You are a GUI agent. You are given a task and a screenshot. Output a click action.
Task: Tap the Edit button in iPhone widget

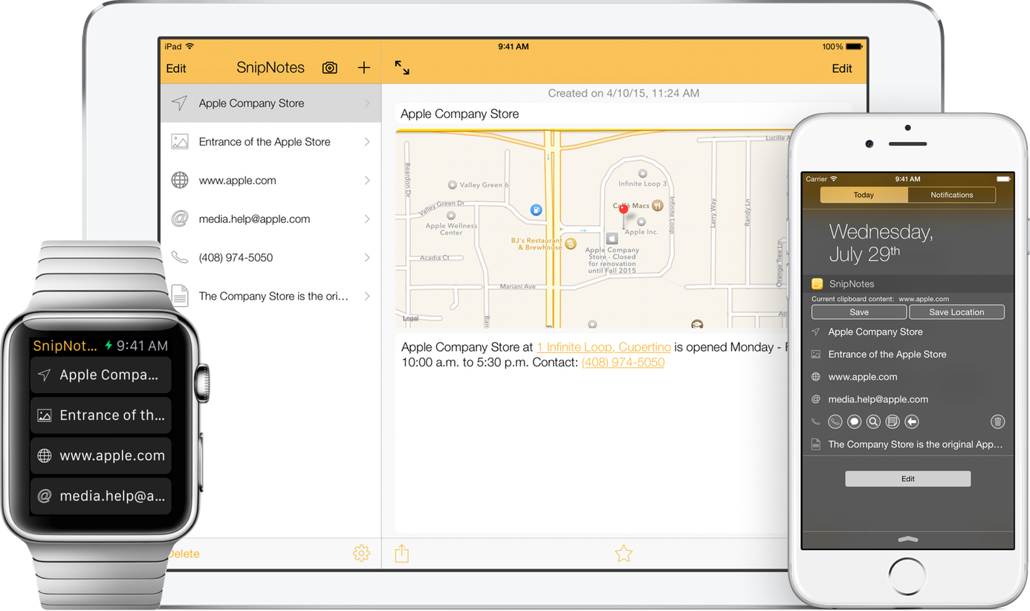(x=908, y=479)
